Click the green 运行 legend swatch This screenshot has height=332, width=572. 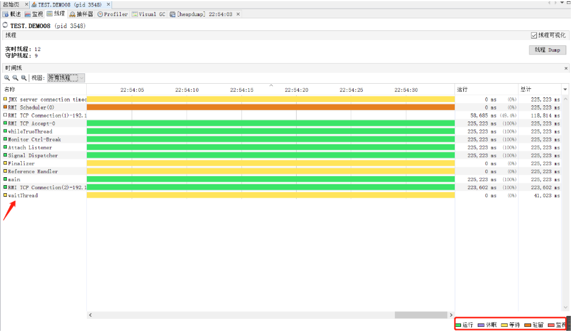pyautogui.click(x=458, y=325)
